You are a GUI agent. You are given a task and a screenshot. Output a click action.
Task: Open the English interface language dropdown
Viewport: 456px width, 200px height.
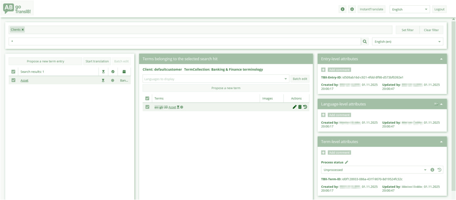pos(409,9)
